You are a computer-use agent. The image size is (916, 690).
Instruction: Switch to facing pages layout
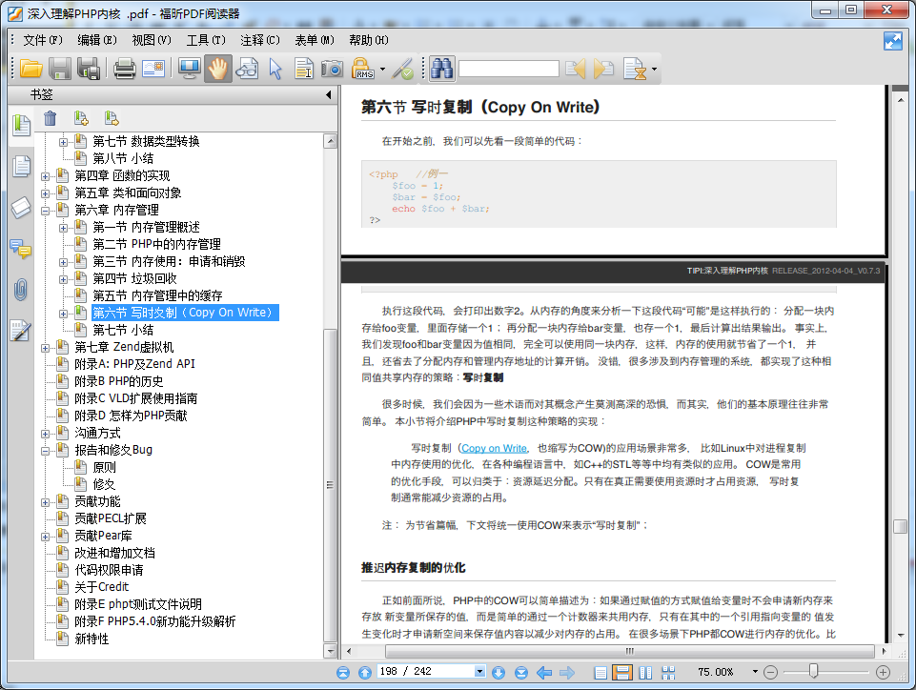(645, 673)
